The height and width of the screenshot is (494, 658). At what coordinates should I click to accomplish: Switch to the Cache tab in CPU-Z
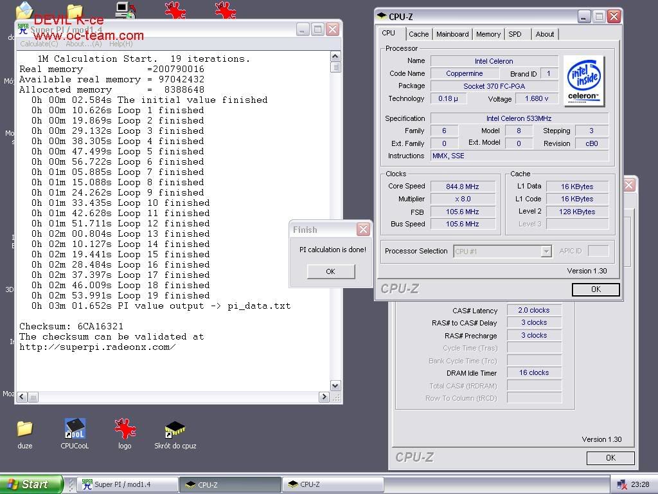[x=419, y=34]
